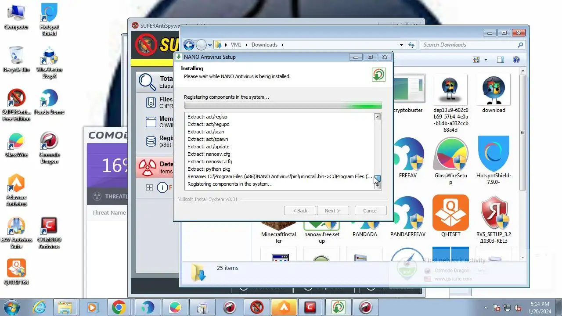Image resolution: width=562 pixels, height=316 pixels.
Task: Open the Computer desktop icon
Action: click(16, 17)
